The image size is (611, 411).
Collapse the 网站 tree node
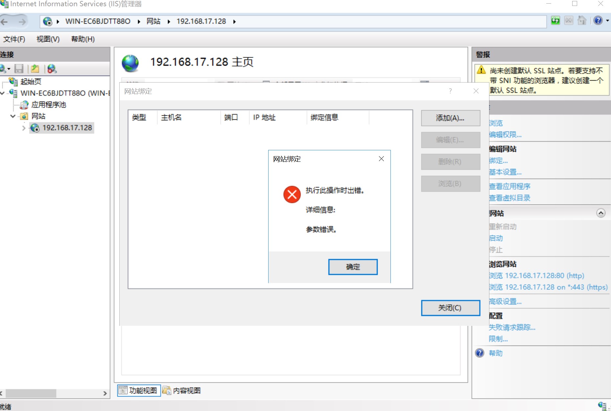pyautogui.click(x=13, y=116)
